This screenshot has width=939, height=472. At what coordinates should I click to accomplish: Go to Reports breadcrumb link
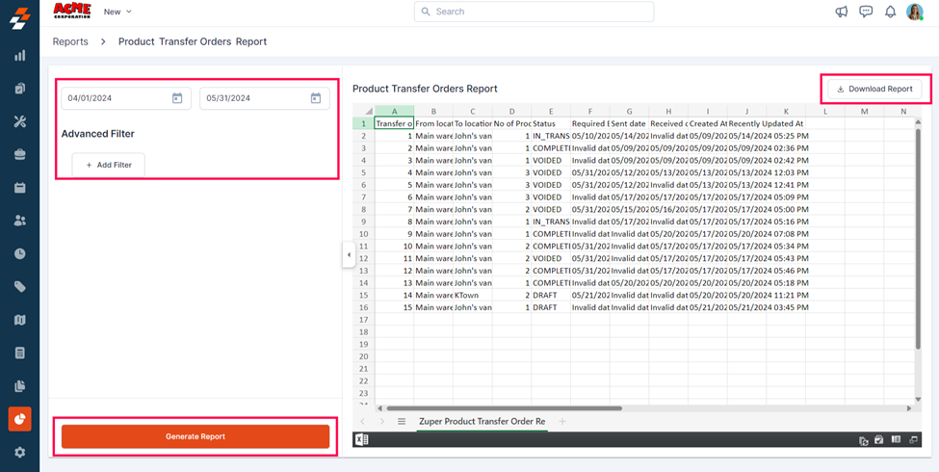70,41
